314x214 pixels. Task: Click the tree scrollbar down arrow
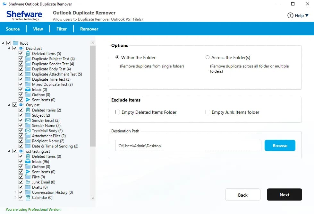coord(93,198)
